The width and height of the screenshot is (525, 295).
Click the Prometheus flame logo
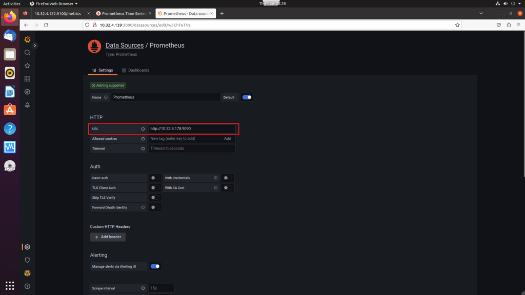point(94,47)
